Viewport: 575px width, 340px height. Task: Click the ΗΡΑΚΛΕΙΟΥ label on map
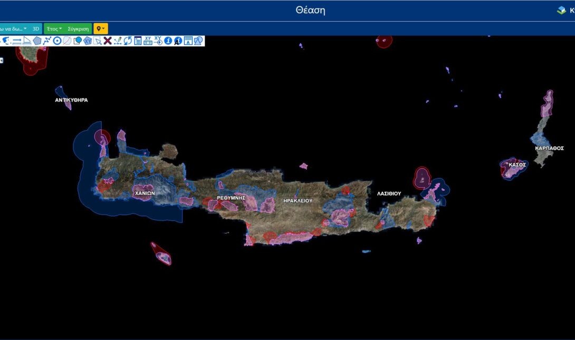pos(298,201)
